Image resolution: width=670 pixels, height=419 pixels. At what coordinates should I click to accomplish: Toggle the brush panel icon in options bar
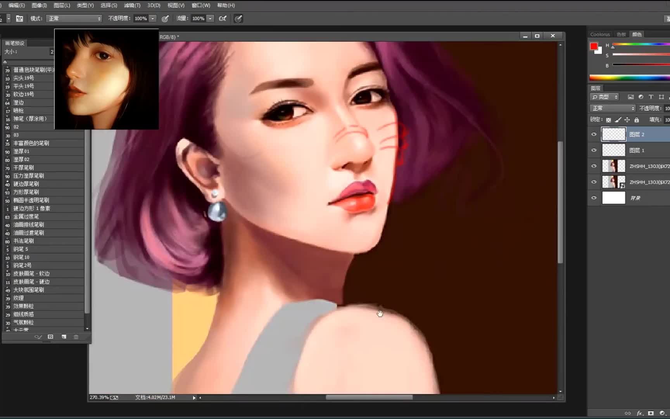click(19, 18)
